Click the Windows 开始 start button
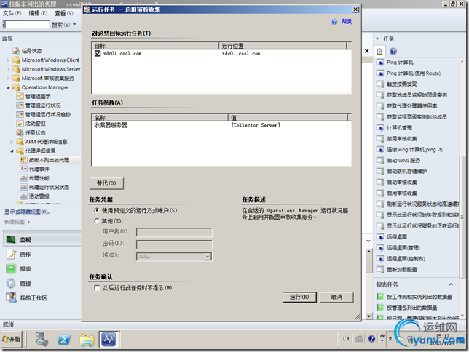Image resolution: width=469 pixels, height=352 pixels. click(x=12, y=339)
